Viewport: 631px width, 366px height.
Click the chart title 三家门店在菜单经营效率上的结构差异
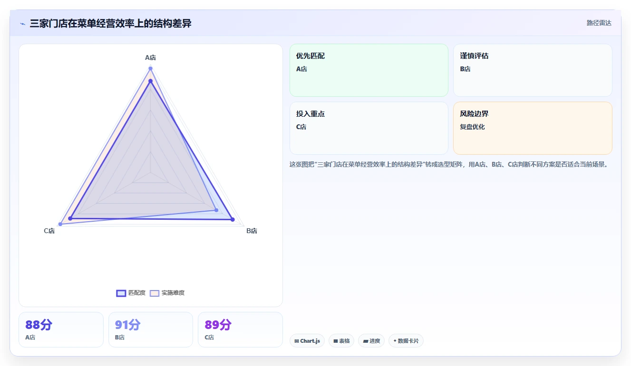[x=110, y=23]
